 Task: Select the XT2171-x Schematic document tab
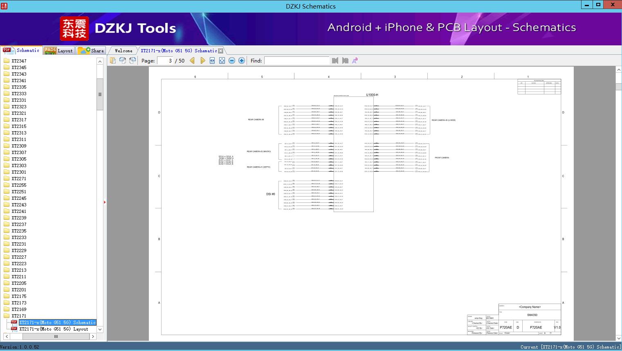tap(179, 51)
